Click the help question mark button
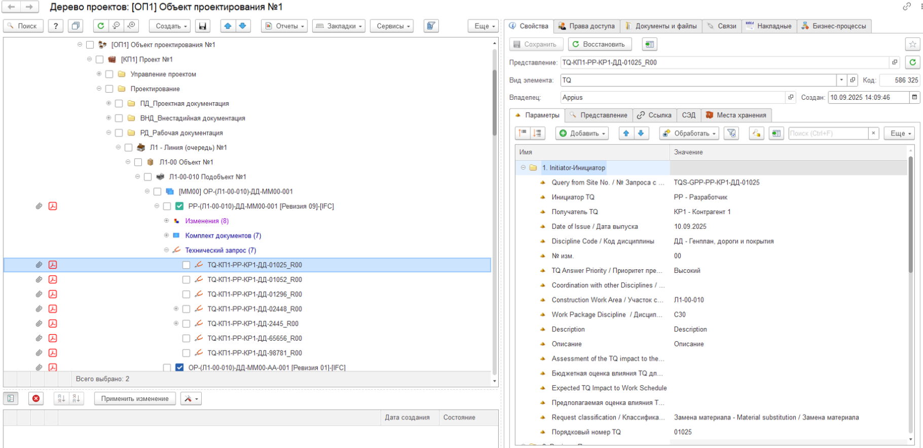 coord(56,26)
